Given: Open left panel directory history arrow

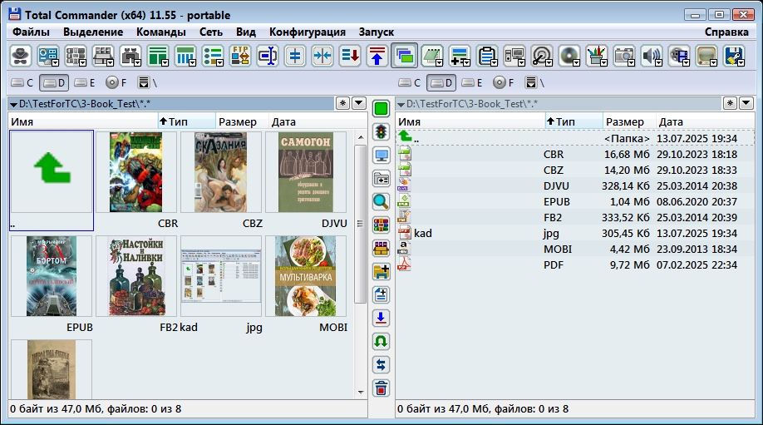Looking at the screenshot, I should point(358,103).
